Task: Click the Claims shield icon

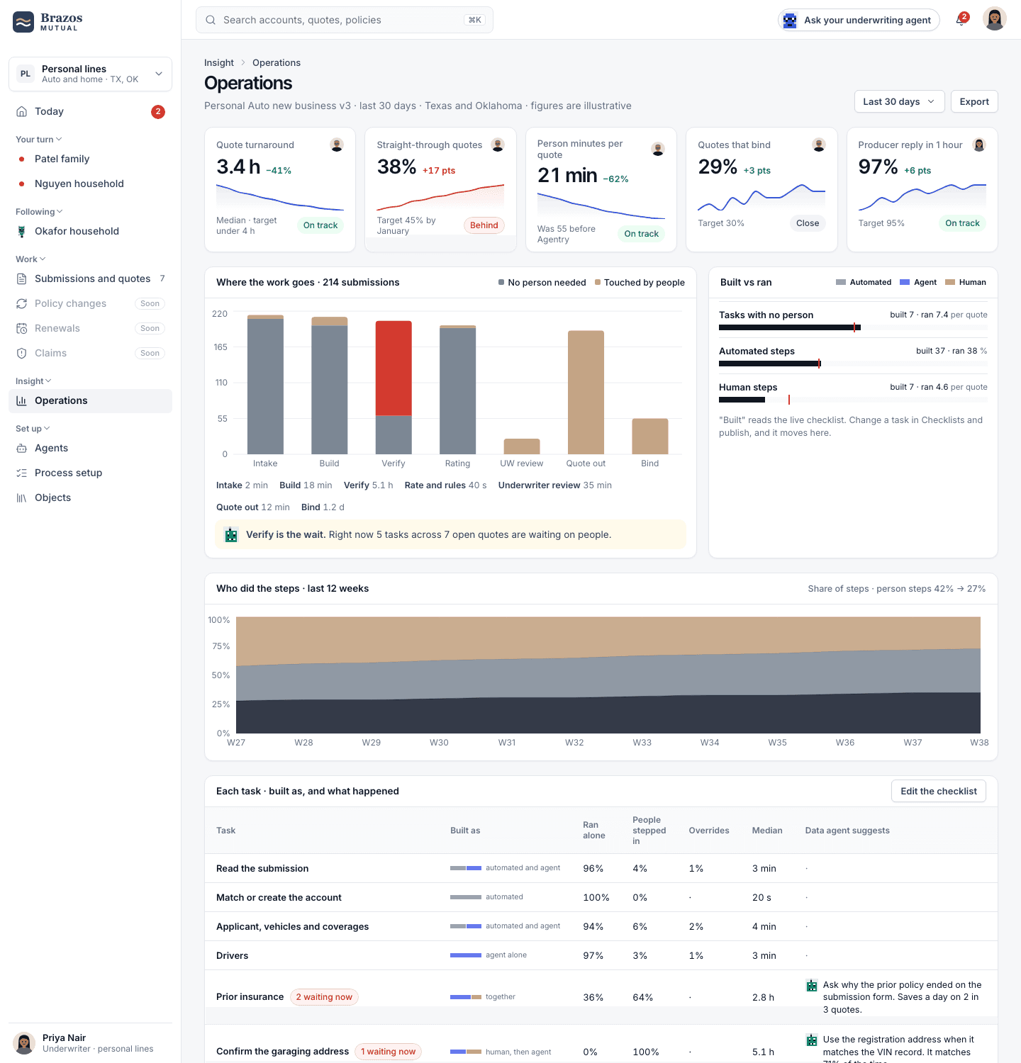Action: [22, 353]
